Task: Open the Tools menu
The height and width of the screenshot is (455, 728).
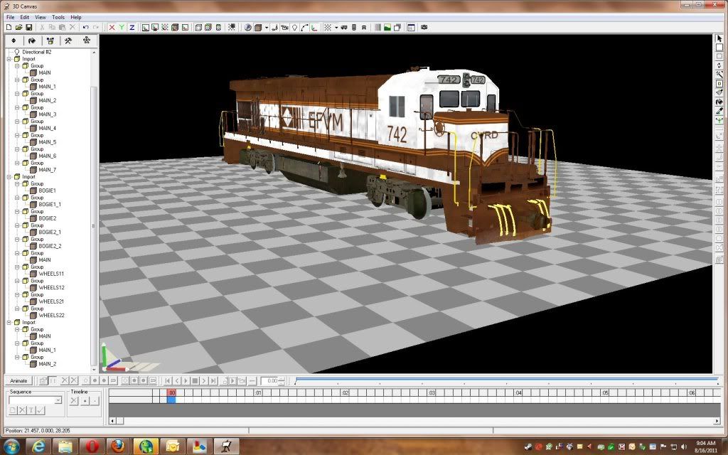Action: [58, 17]
